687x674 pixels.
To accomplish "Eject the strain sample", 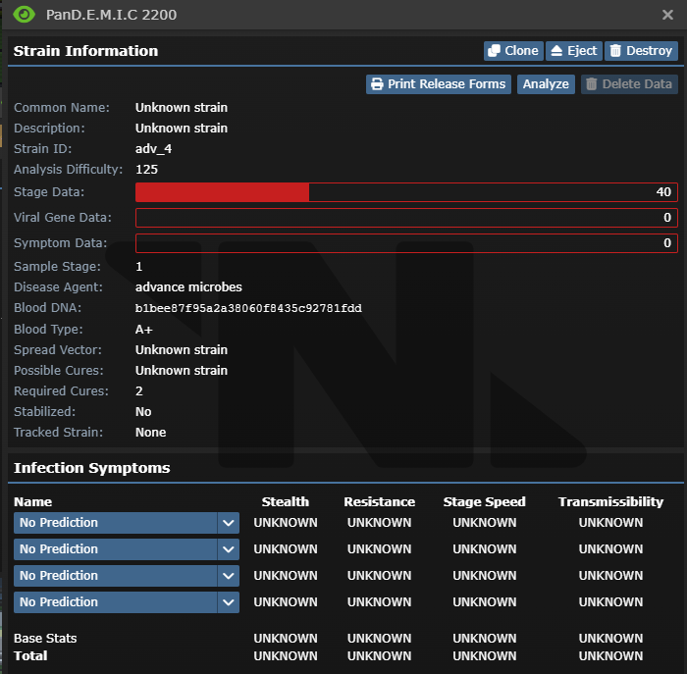I will point(573,51).
